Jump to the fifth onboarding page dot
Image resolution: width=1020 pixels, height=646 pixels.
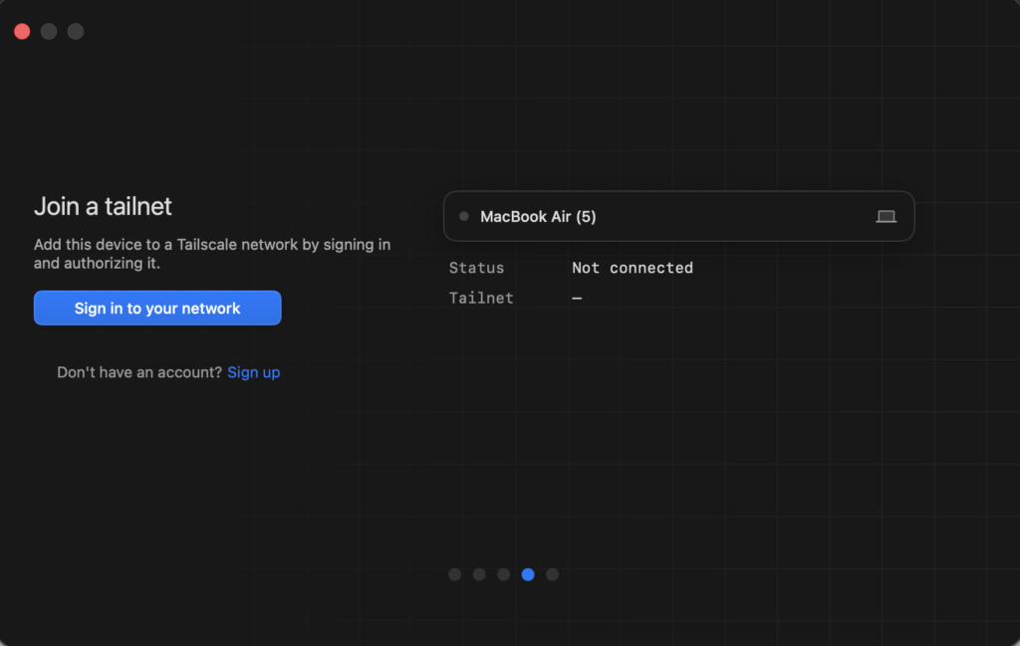coord(552,574)
